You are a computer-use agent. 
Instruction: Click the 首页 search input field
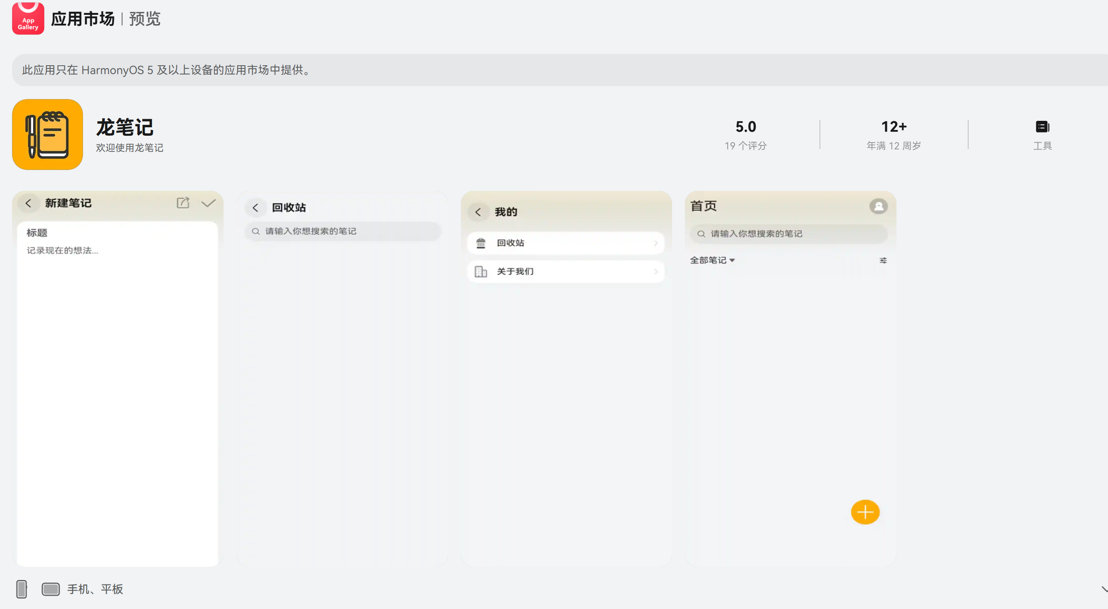(x=788, y=234)
